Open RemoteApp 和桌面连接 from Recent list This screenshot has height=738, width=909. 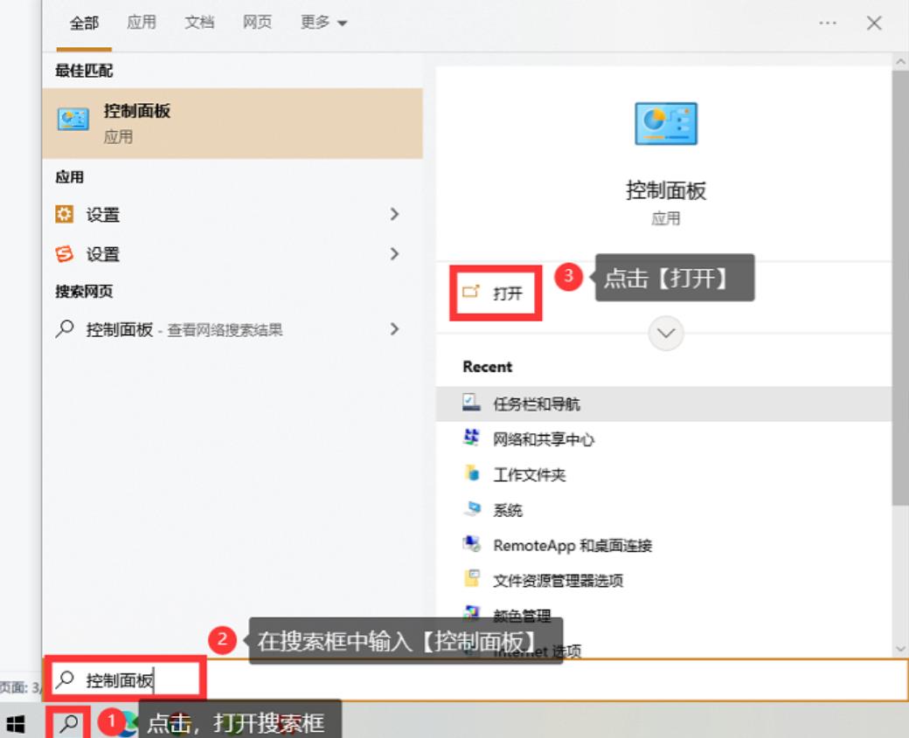click(663, 545)
